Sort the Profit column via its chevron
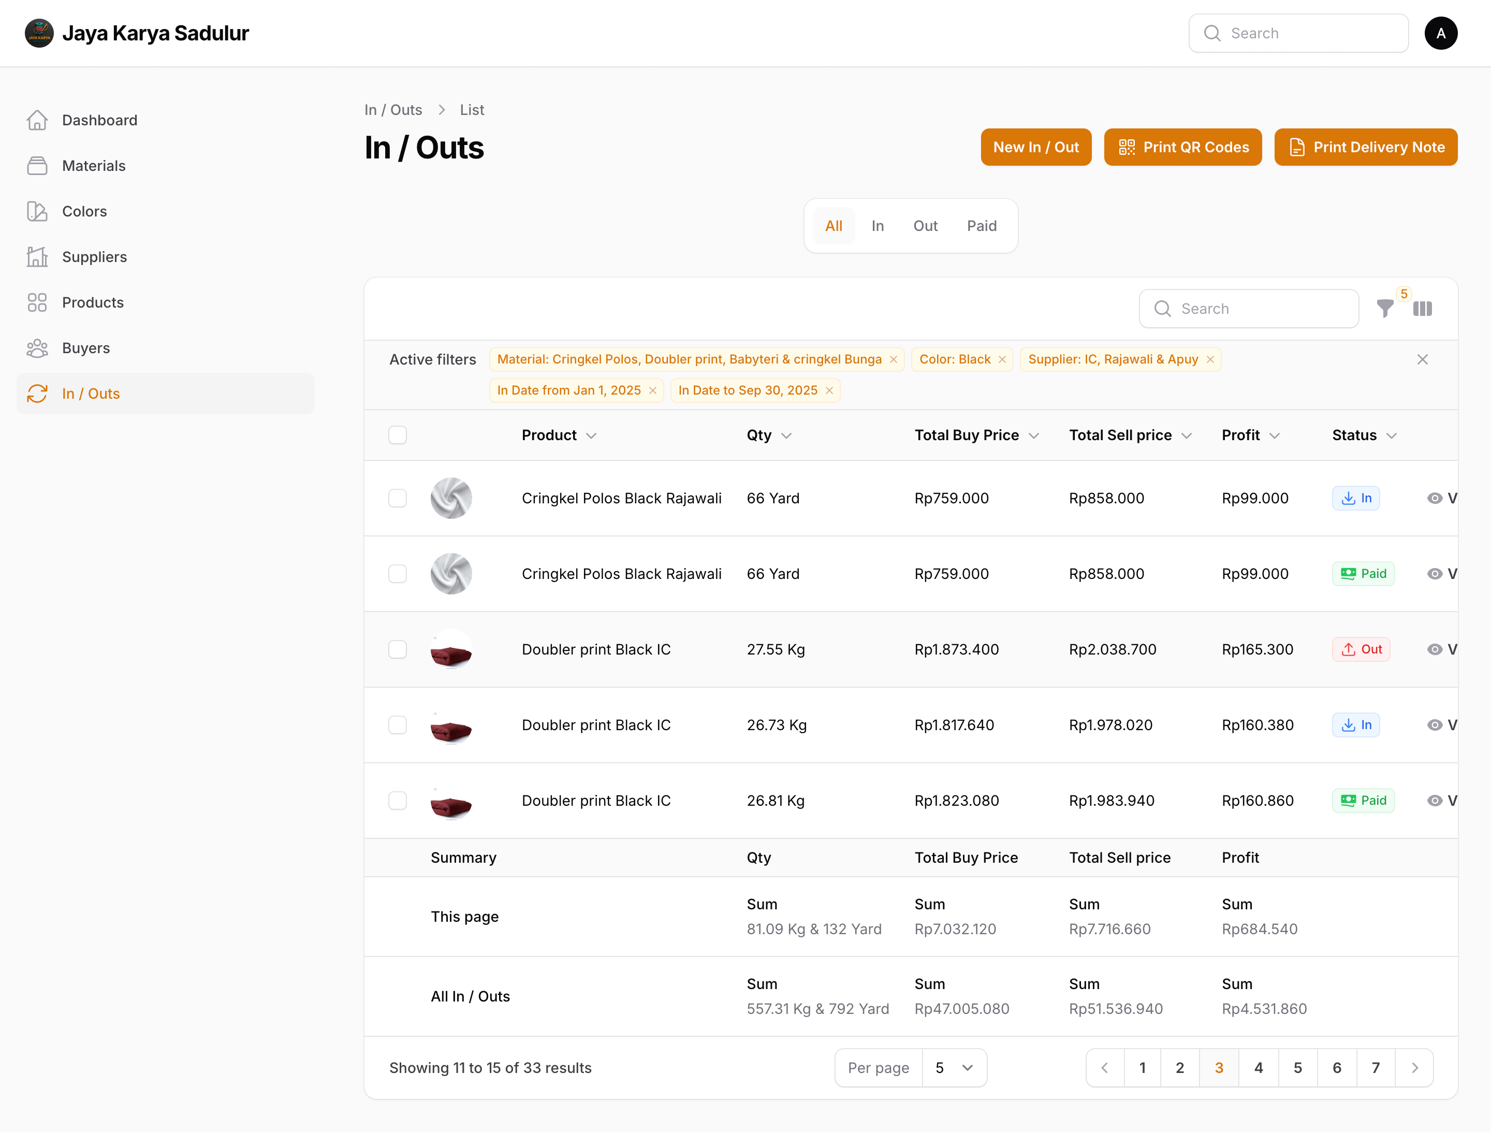Viewport: 1491px width, 1132px height. point(1276,436)
